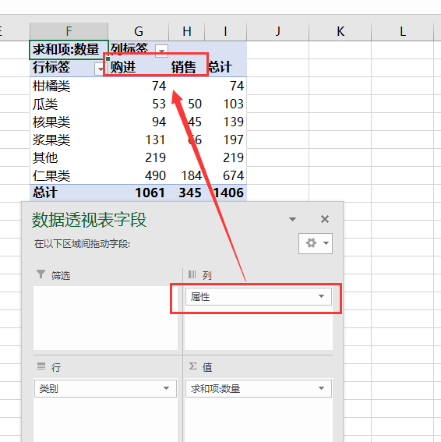Open the 行标签 filter dropdown

100,69
